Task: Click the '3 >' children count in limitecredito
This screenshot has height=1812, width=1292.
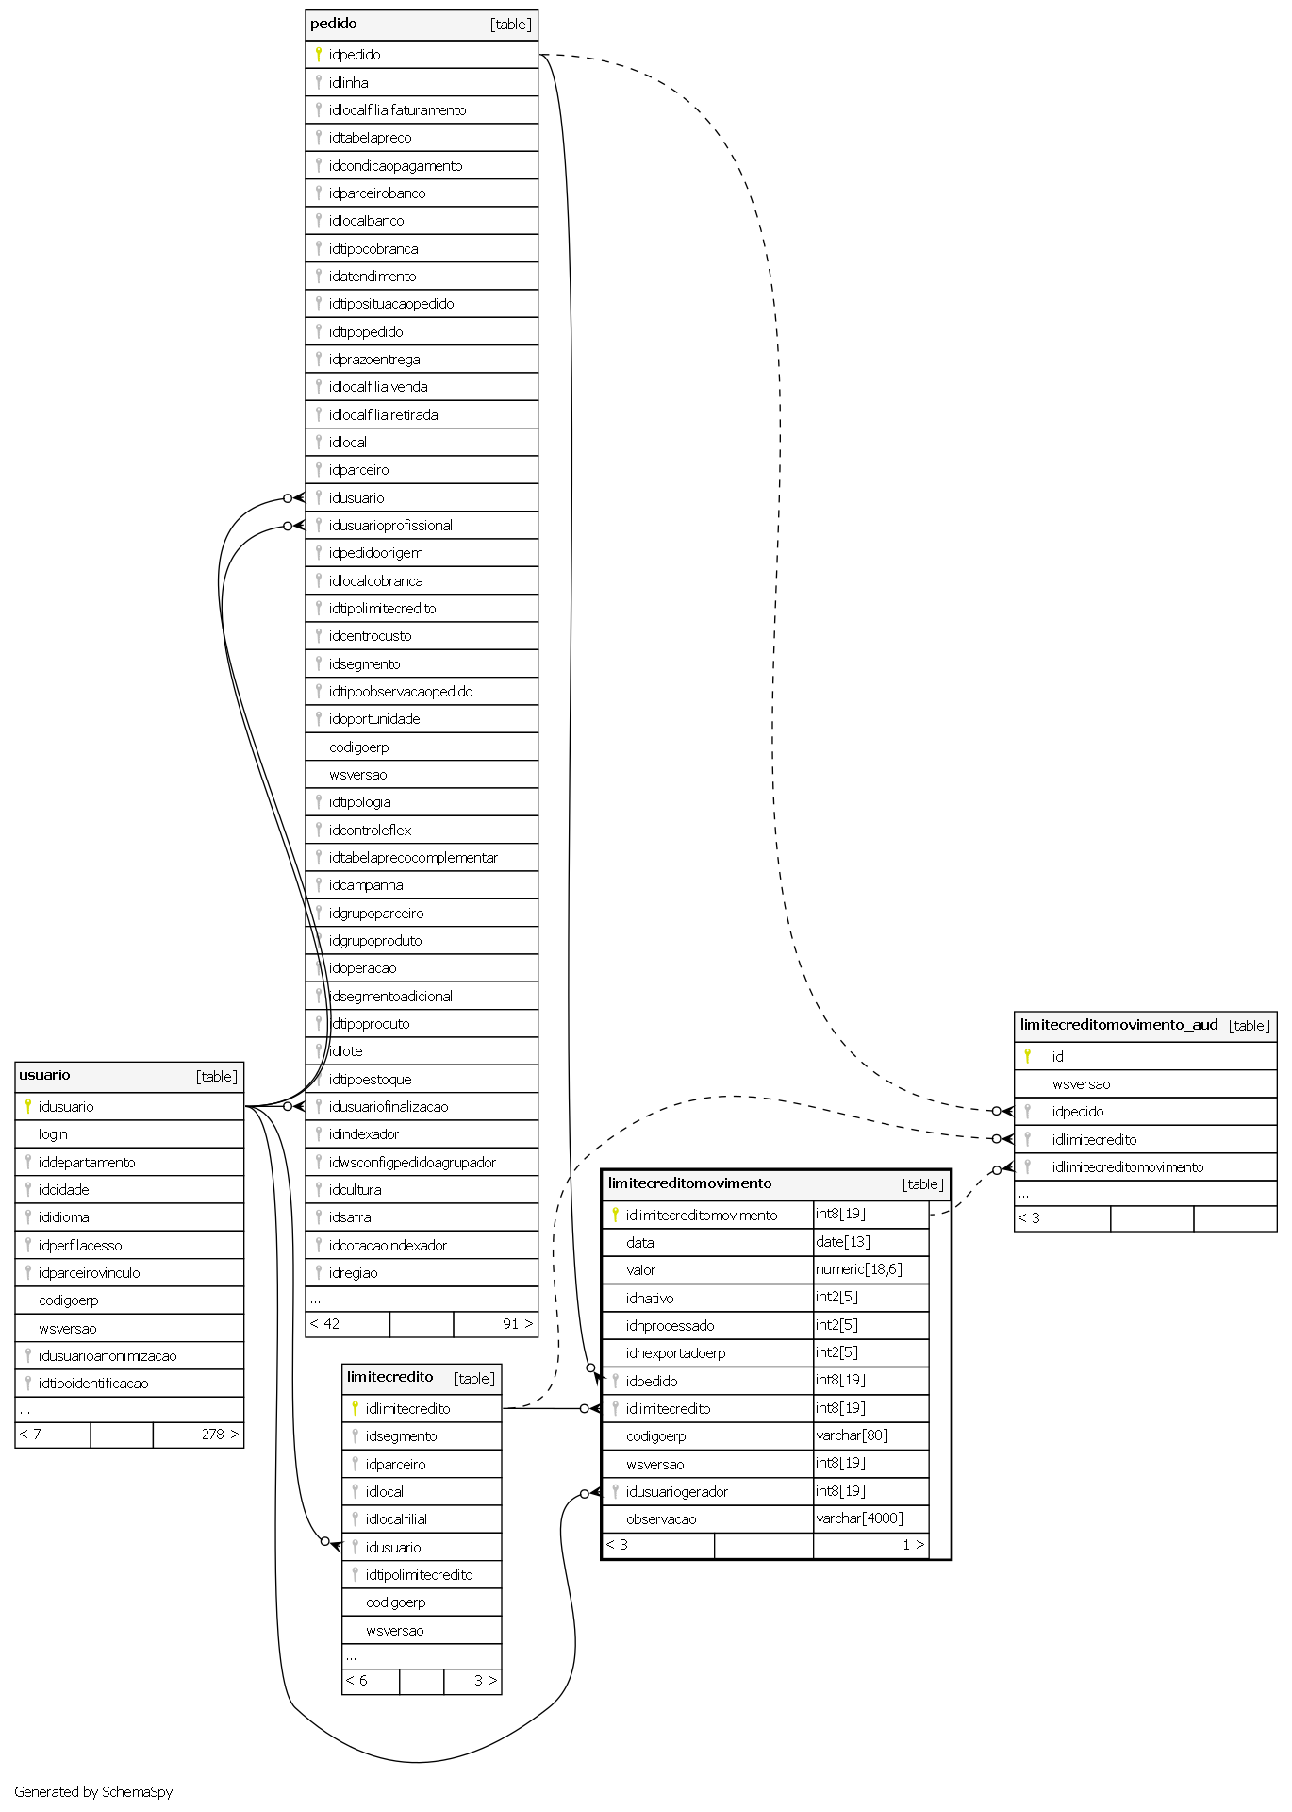Action: pyautogui.click(x=472, y=1681)
